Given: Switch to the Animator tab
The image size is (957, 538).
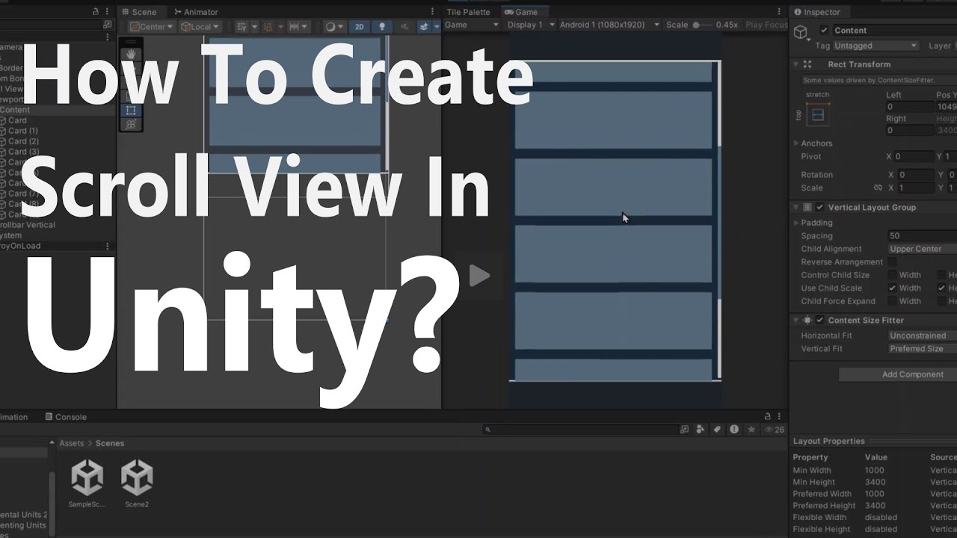Looking at the screenshot, I should (x=196, y=12).
